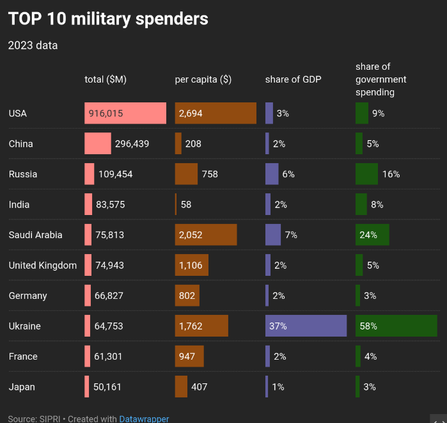Select the United Kingdom row label
Image resolution: width=447 pixels, height=423 pixels.
pyautogui.click(x=43, y=266)
